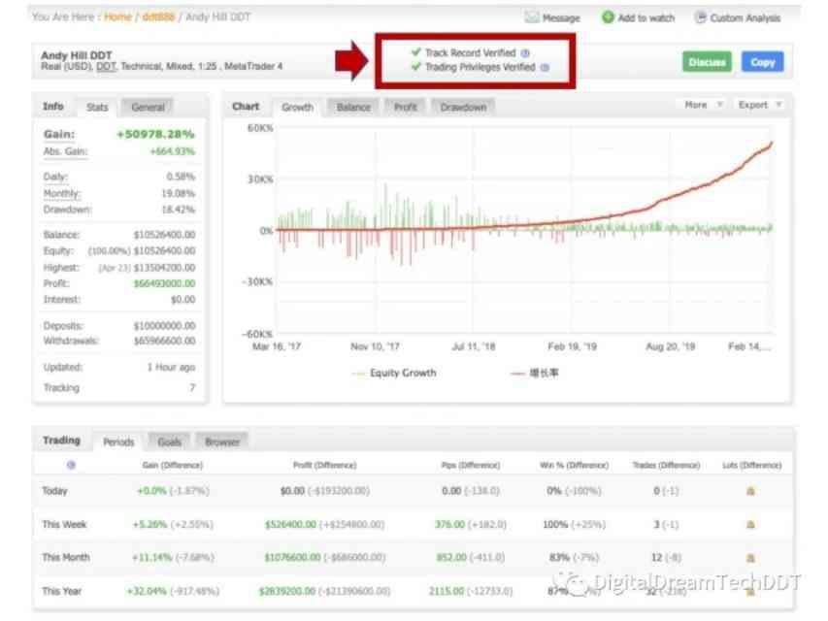Click info icon beside Trading Privileges Verified

[545, 68]
